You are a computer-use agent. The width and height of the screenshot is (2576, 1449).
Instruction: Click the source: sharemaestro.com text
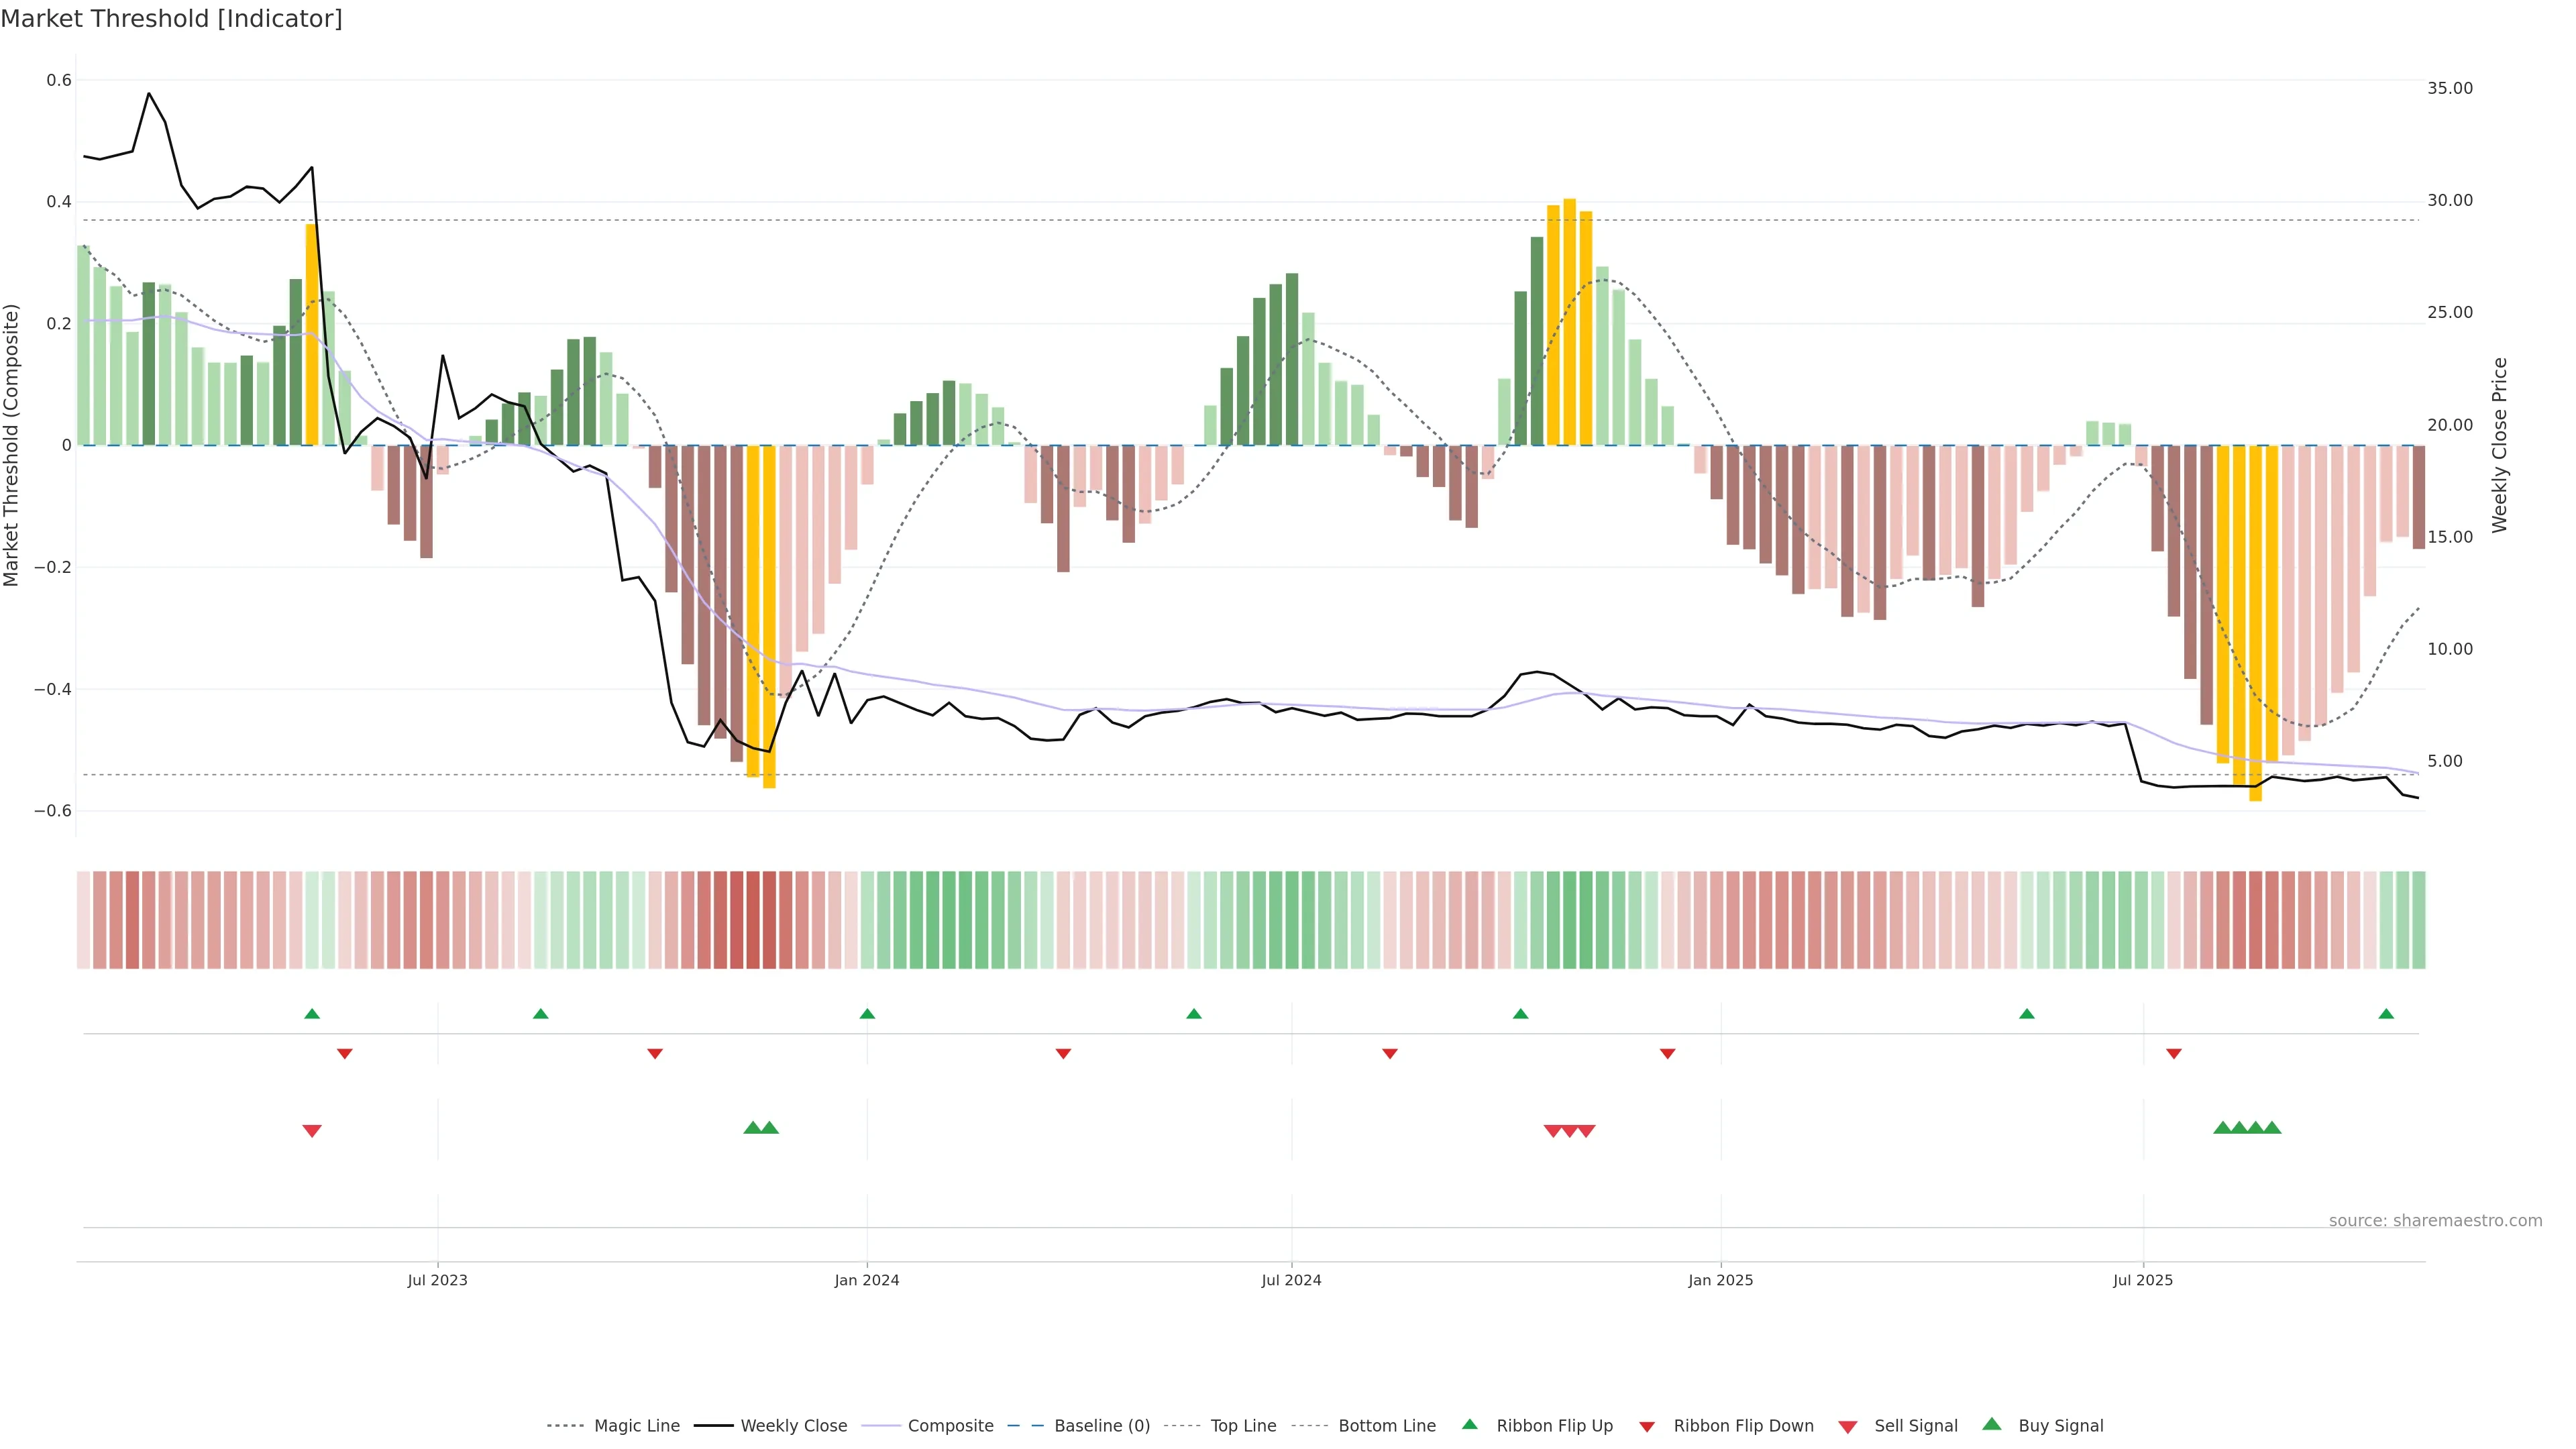pos(2435,1221)
